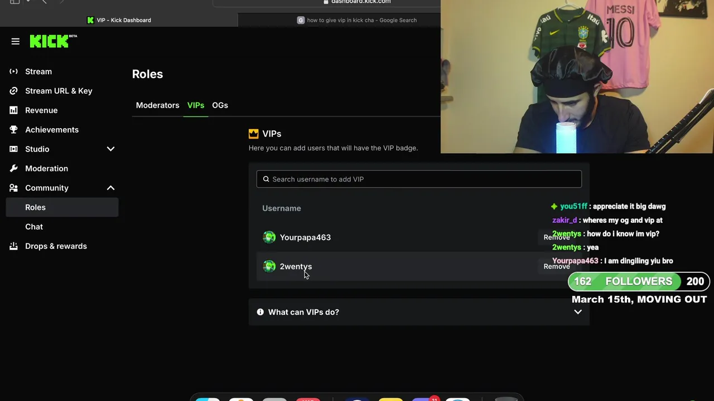Switch to the Moderators tab

pos(158,105)
